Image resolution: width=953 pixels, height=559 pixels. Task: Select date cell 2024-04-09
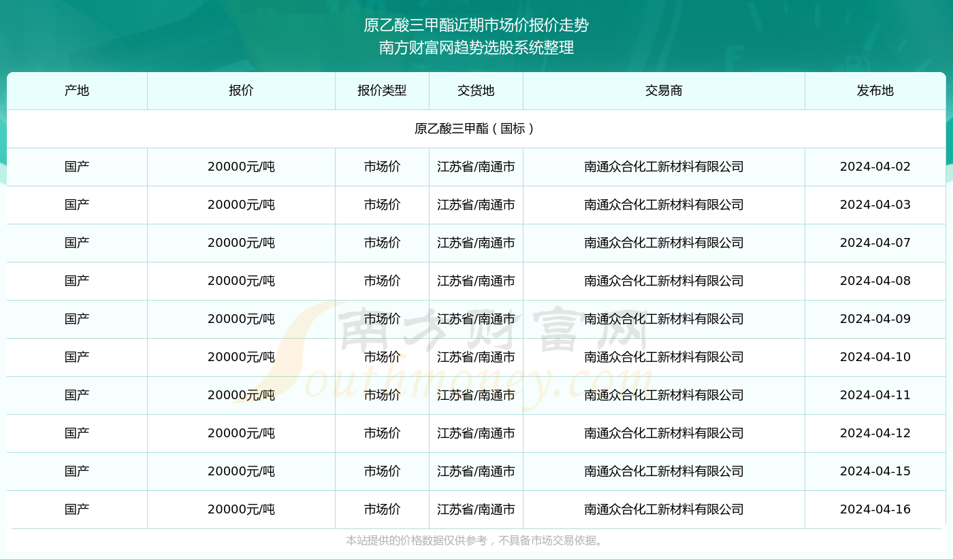pos(875,319)
